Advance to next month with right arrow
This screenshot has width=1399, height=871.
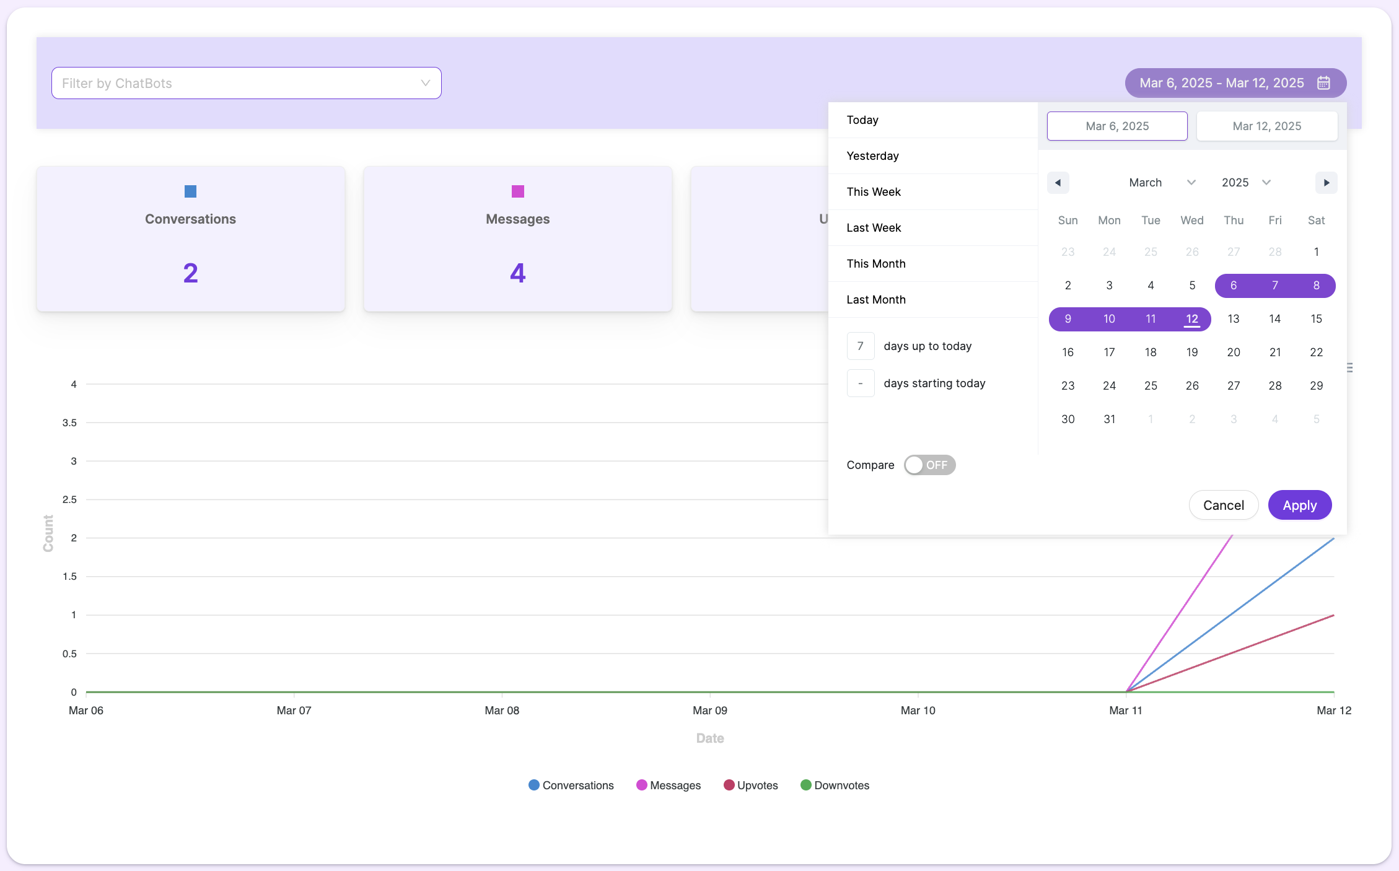click(1326, 183)
